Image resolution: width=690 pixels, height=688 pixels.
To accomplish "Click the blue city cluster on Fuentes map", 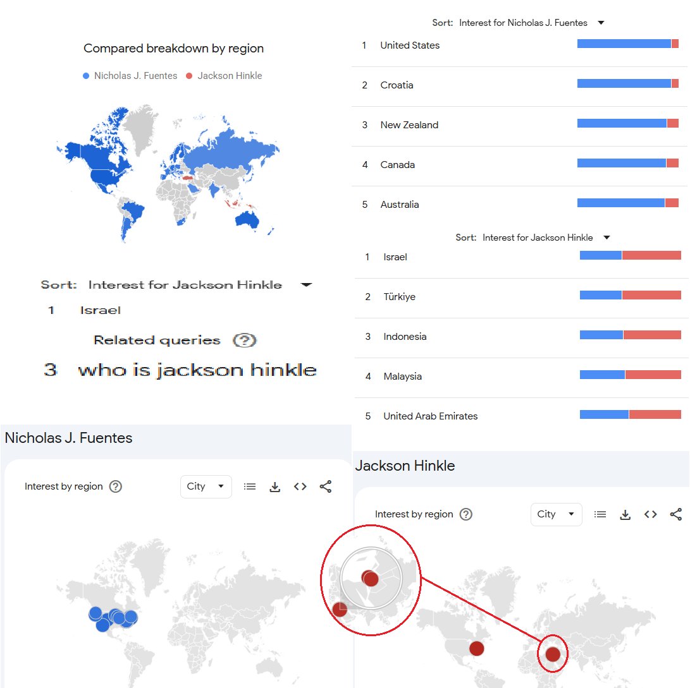I will coord(113,618).
